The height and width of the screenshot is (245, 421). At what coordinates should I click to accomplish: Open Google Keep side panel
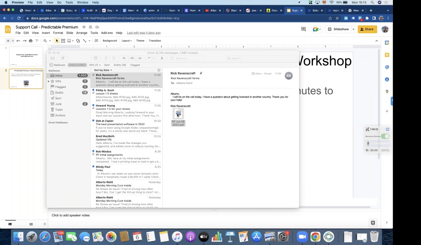click(387, 55)
